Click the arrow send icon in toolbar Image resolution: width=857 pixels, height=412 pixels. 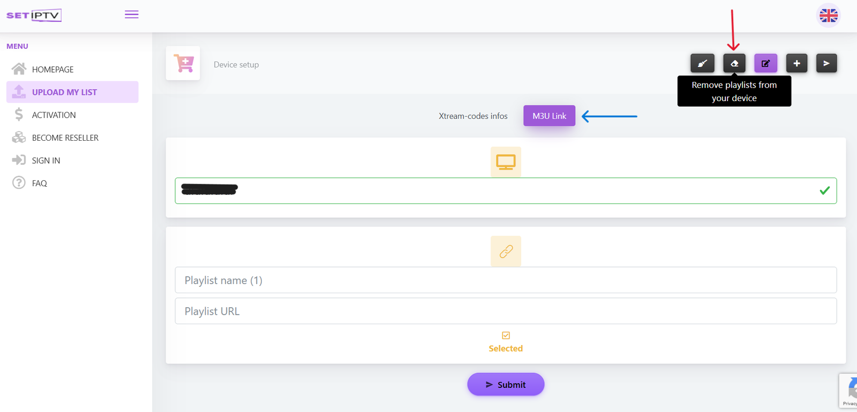826,64
